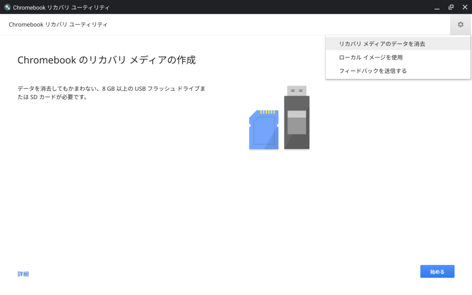This screenshot has width=472, height=295.
Task: Click the window title text in the title bar
Action: pyautogui.click(x=61, y=7)
